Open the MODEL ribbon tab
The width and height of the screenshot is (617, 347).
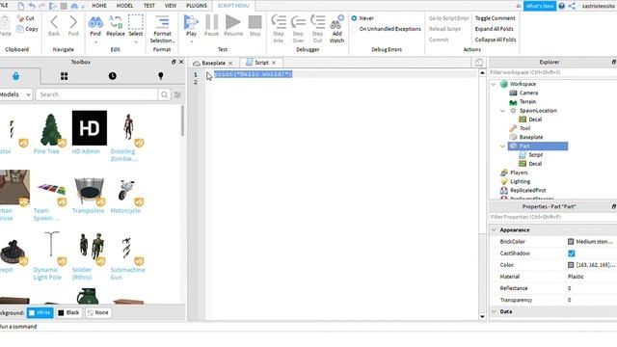[124, 6]
